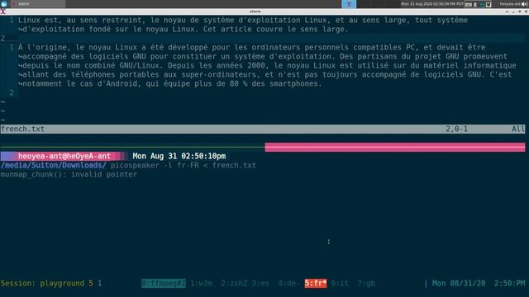Close the xterm window
This screenshot has height=297, width=529.
click(x=526, y=12)
